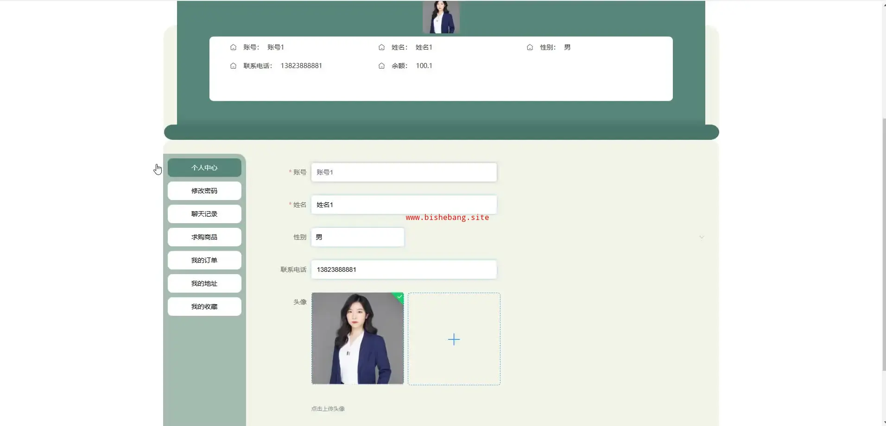Go to 修改密码 in the sidebar
Image resolution: width=886 pixels, height=426 pixels.
pos(204,191)
